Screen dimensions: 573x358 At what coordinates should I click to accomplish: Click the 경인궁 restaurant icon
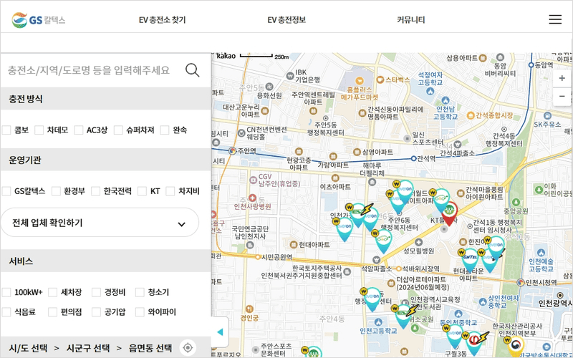[x=249, y=309]
